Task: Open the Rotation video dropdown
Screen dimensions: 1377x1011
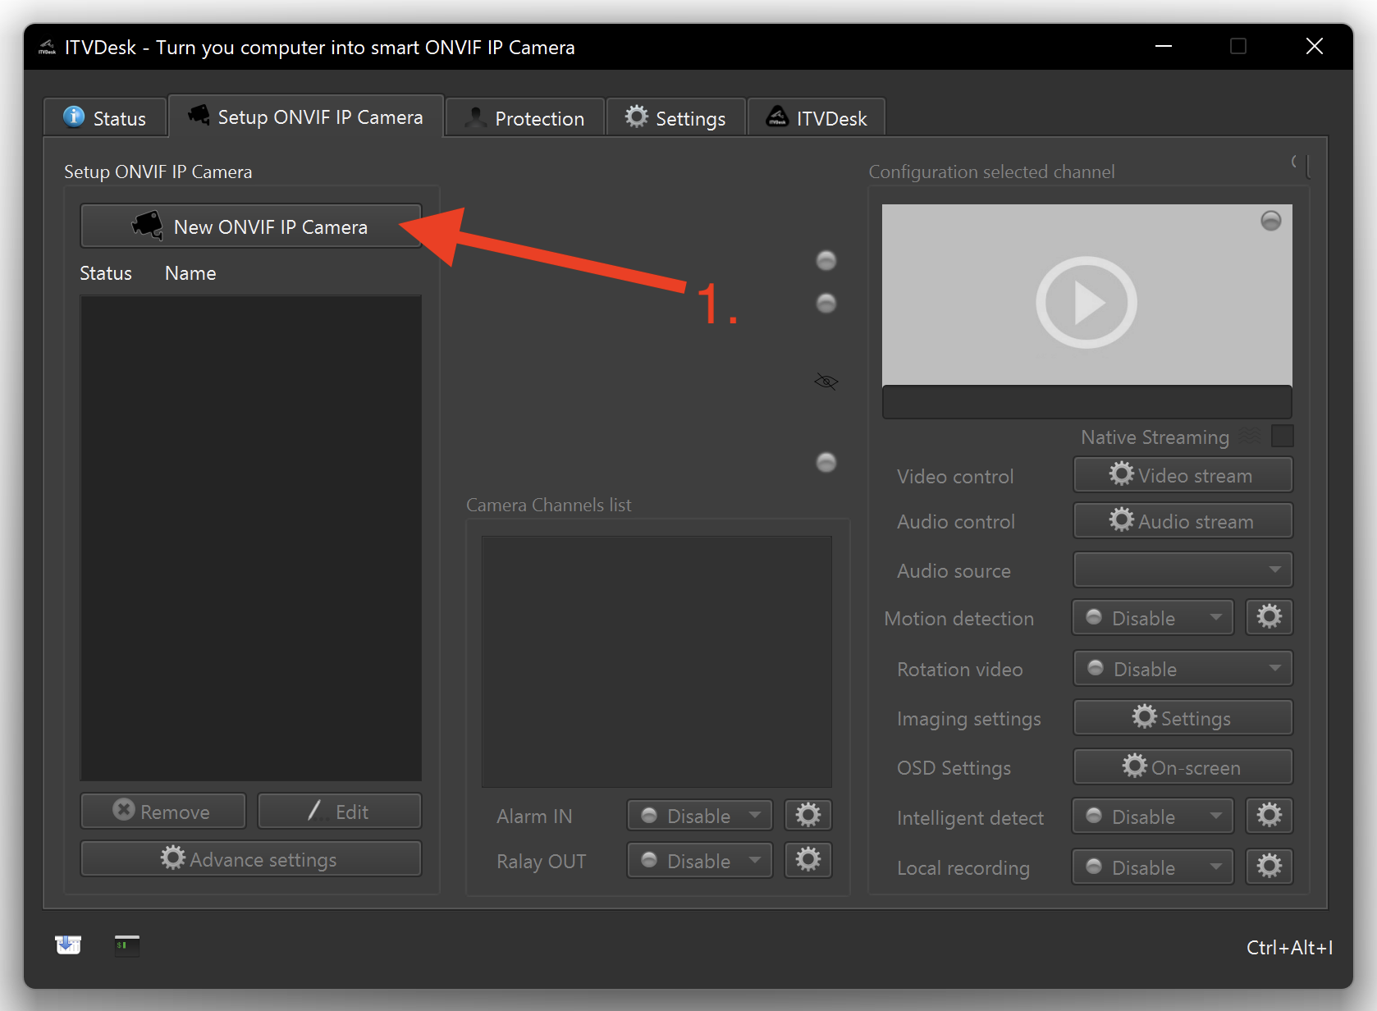Action: tap(1182, 668)
